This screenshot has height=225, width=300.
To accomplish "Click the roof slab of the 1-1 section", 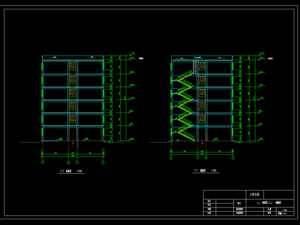I will click(202, 61).
